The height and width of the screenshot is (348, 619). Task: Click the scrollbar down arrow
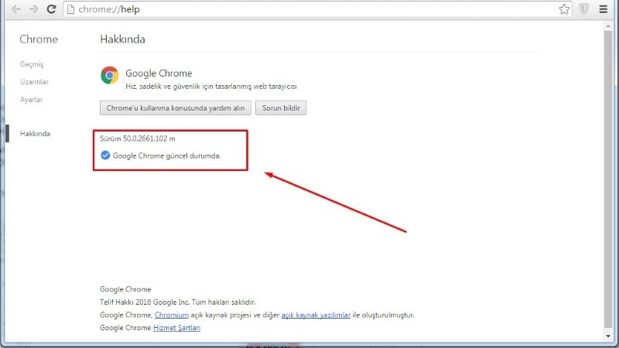point(608,336)
